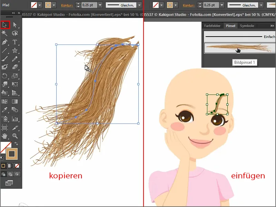
Task: Select the Selection tool (black arrow)
Action: [x=5, y=24]
